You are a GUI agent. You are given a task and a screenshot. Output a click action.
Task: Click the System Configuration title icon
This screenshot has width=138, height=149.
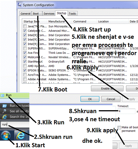coord(19,5)
